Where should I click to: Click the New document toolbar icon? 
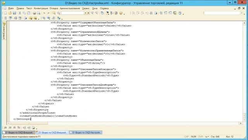tap(5, 13)
